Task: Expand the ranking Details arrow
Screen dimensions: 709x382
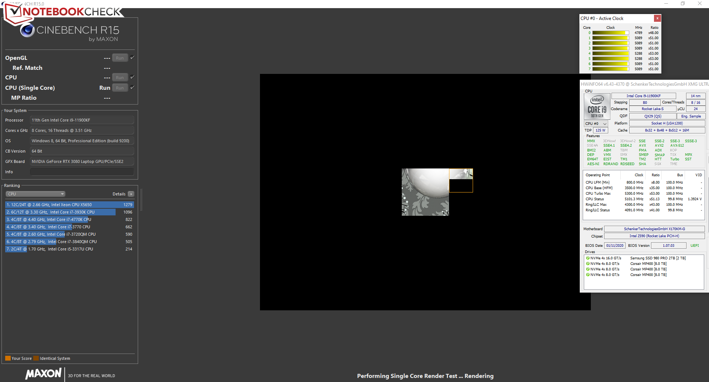Action: [131, 194]
